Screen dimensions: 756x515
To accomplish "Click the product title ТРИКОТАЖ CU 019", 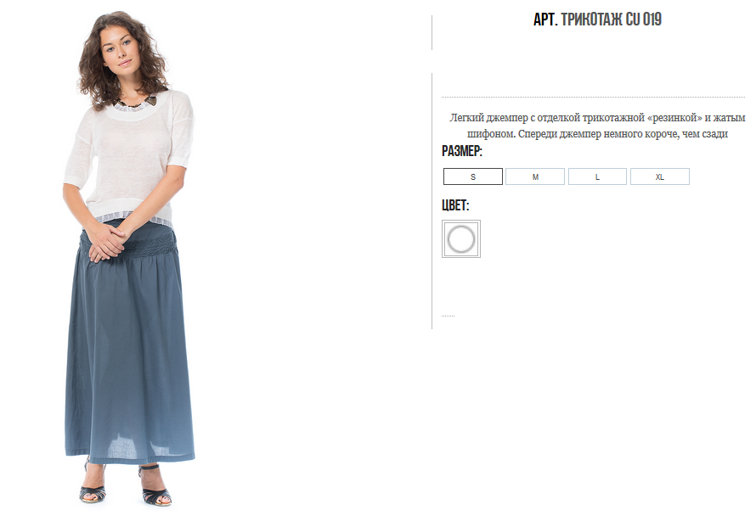I will pos(611,20).
